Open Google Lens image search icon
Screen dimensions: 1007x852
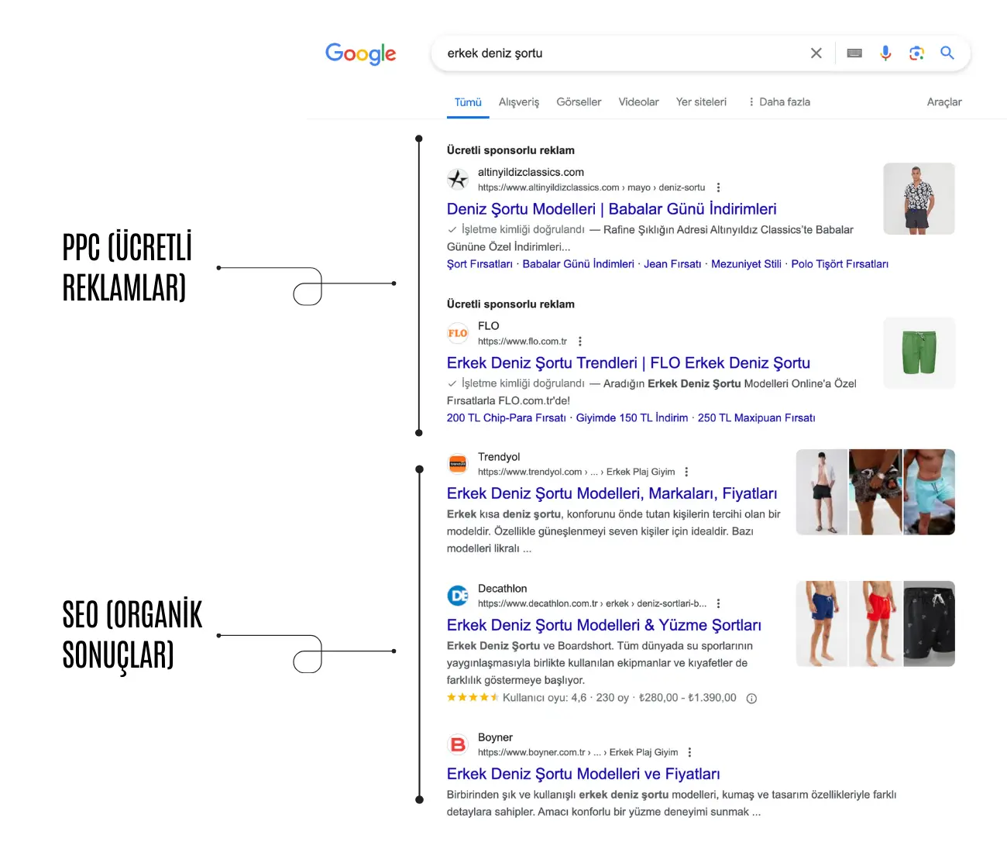click(916, 53)
